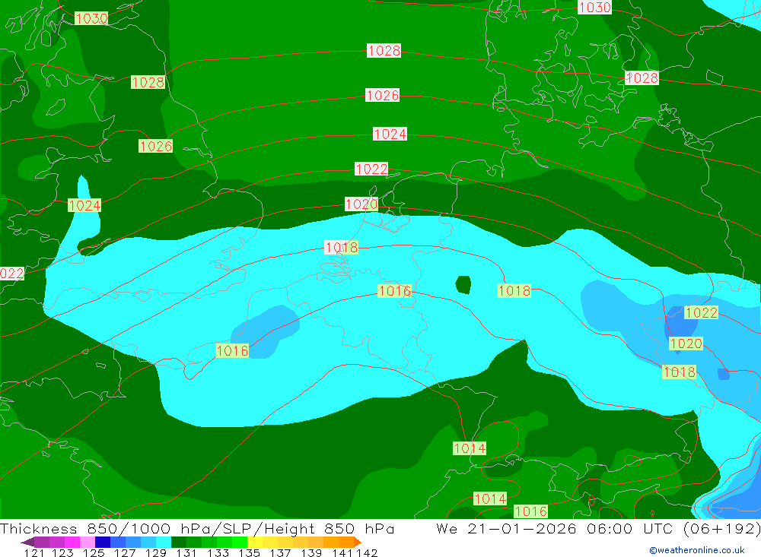Screen dimensions: 761x557
Task: Click the legend value 123
Action: [62, 552]
